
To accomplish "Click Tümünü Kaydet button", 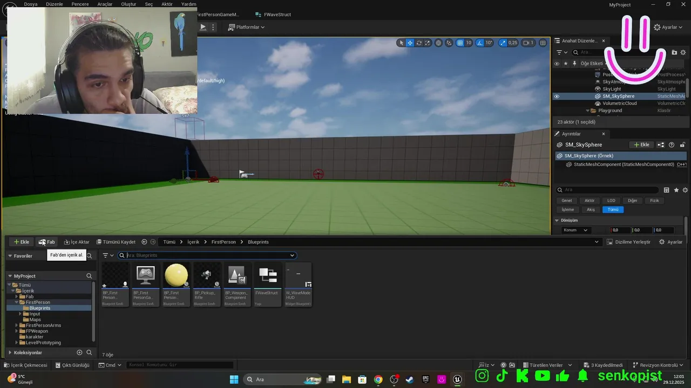I will tap(115, 242).
